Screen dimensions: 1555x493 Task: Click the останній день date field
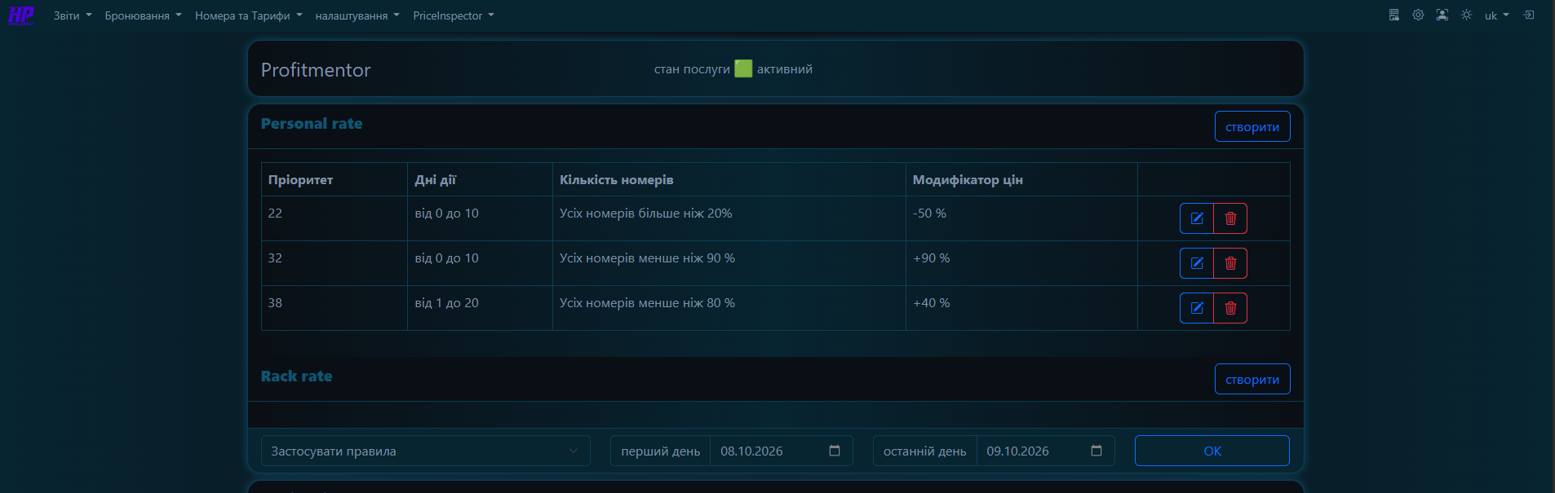pyautogui.click(x=1046, y=451)
